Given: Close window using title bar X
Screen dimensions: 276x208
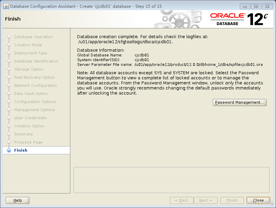Looking at the screenshot, I should pyautogui.click(x=267, y=6).
